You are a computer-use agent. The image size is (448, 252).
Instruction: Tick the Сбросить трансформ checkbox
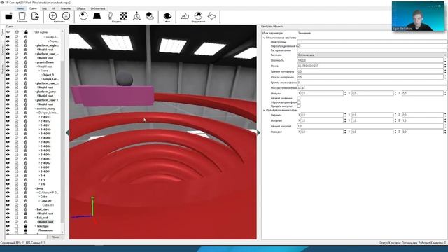point(299,102)
